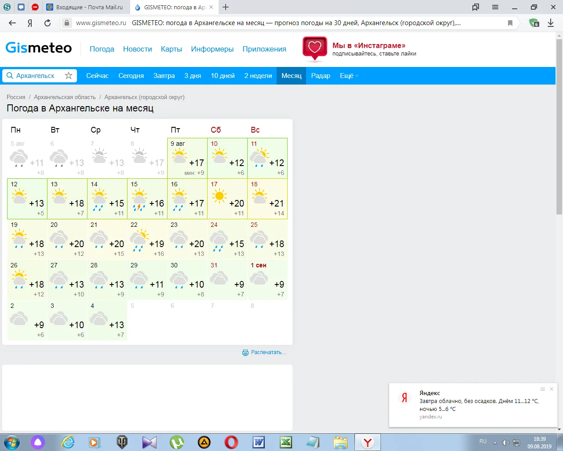The width and height of the screenshot is (563, 451).
Task: Open the browser downloads arrow icon
Action: [551, 23]
